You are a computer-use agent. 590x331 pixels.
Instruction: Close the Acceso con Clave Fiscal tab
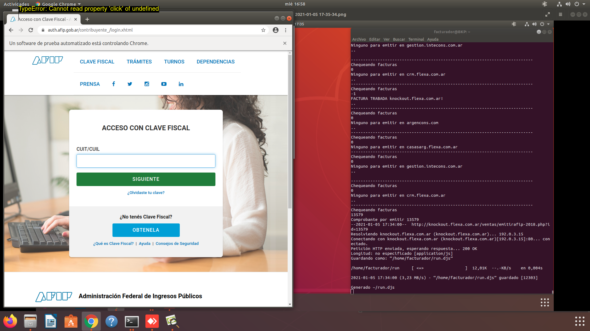[x=76, y=19]
